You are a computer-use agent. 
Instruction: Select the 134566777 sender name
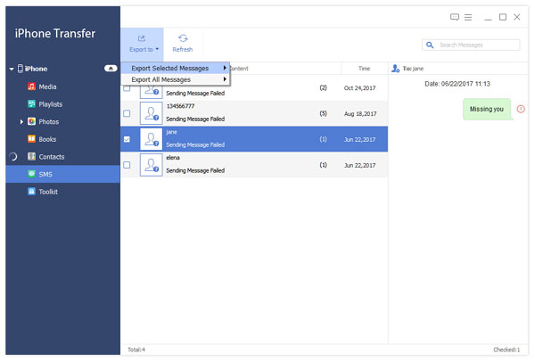point(180,106)
